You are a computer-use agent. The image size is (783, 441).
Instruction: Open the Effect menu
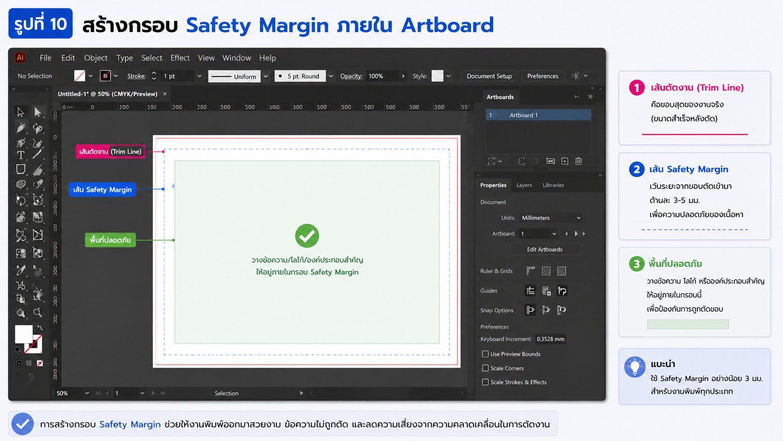[180, 58]
